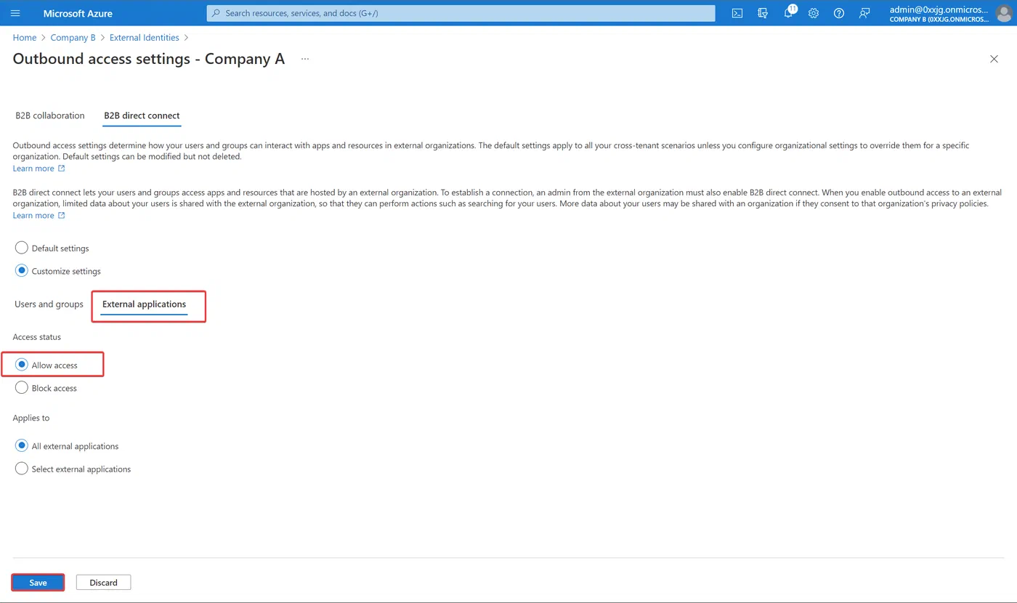The height and width of the screenshot is (603, 1017).
Task: Click the Access status label
Action: click(x=37, y=337)
